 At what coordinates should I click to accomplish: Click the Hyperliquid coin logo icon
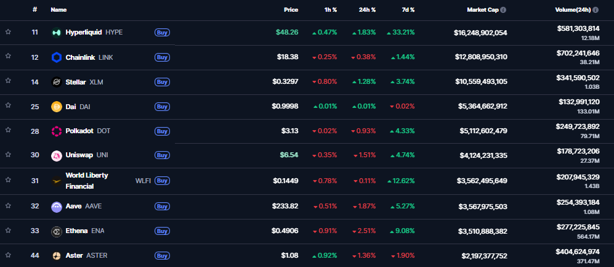coord(56,32)
